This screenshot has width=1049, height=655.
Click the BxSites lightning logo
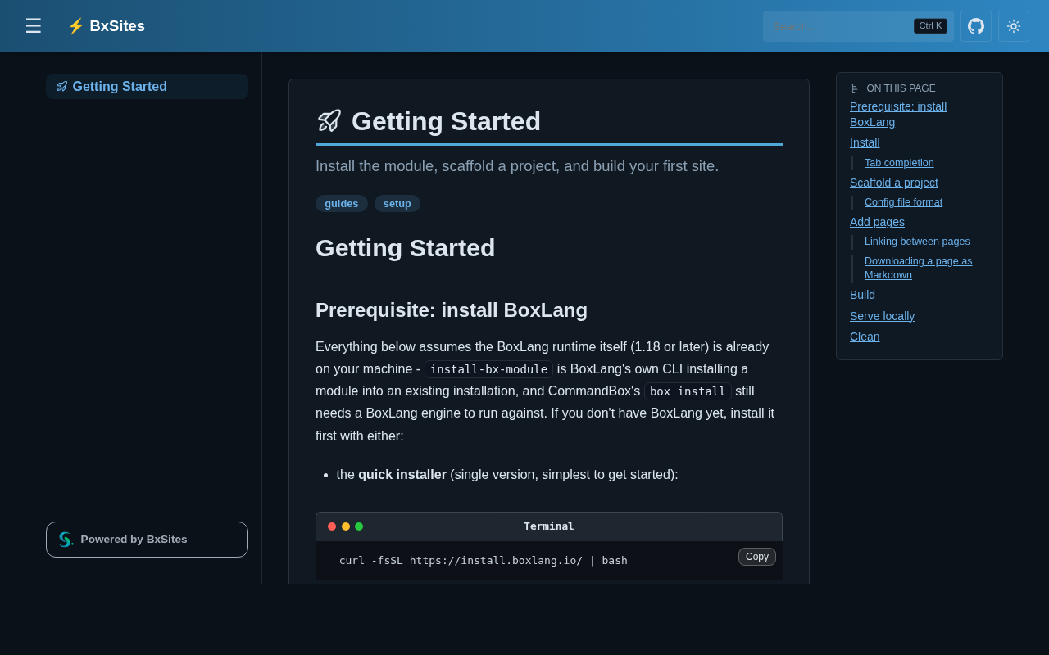(106, 26)
